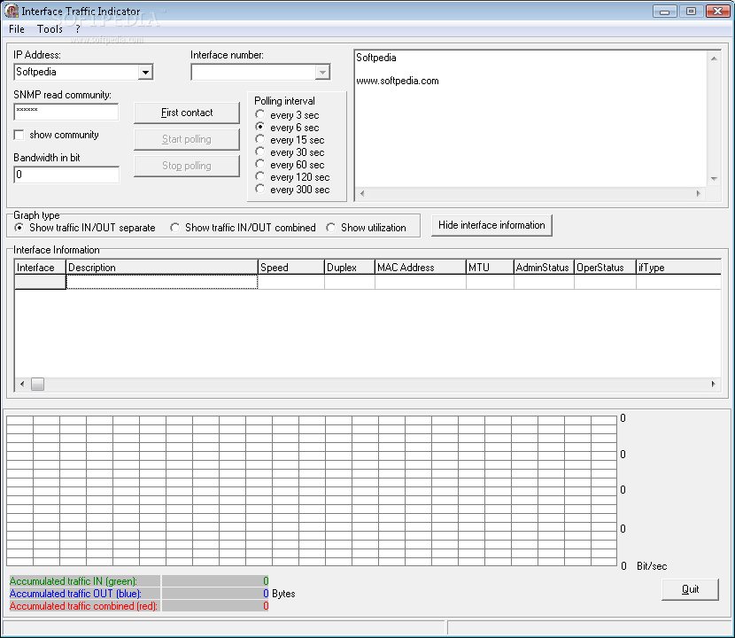The image size is (735, 638).
Task: Click the Bandwidth in bit field
Action: pyautogui.click(x=66, y=175)
